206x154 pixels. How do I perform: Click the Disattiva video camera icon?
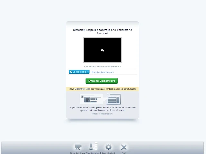(x=78, y=147)
